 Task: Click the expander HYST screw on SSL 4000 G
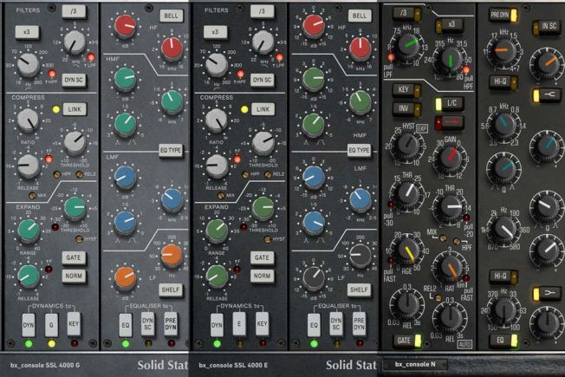point(79,238)
